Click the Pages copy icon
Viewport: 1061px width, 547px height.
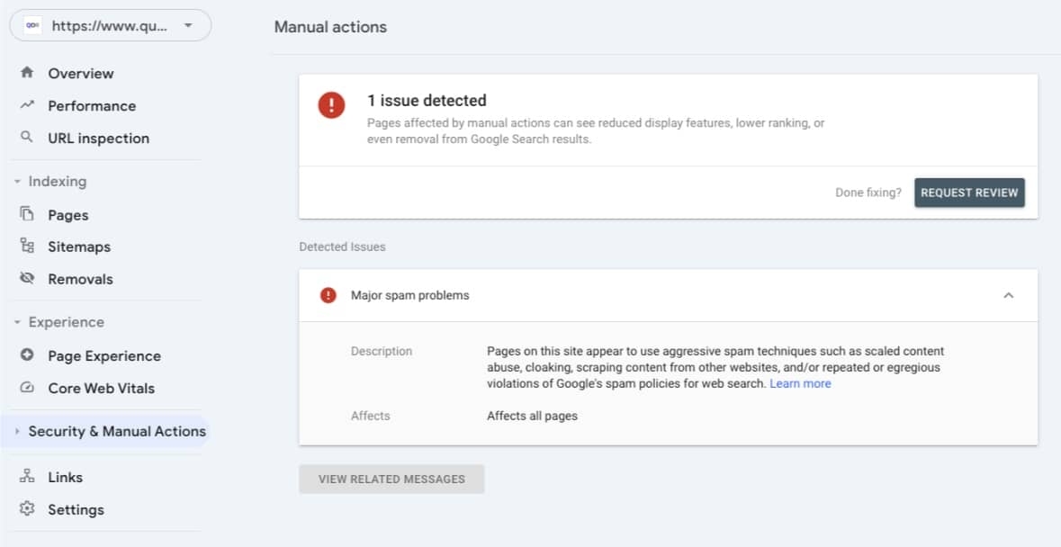pos(27,214)
